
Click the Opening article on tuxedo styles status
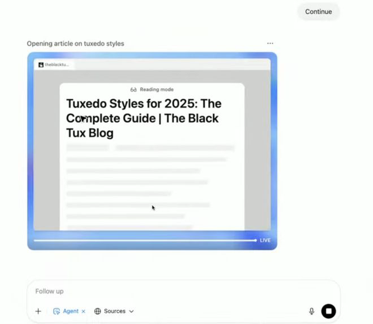click(76, 43)
